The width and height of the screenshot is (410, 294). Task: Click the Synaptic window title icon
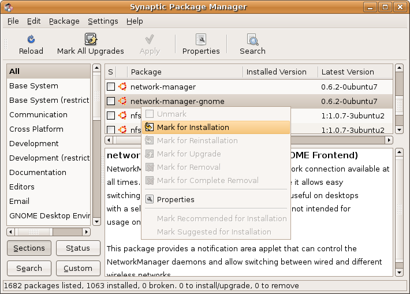pyautogui.click(x=9, y=7)
